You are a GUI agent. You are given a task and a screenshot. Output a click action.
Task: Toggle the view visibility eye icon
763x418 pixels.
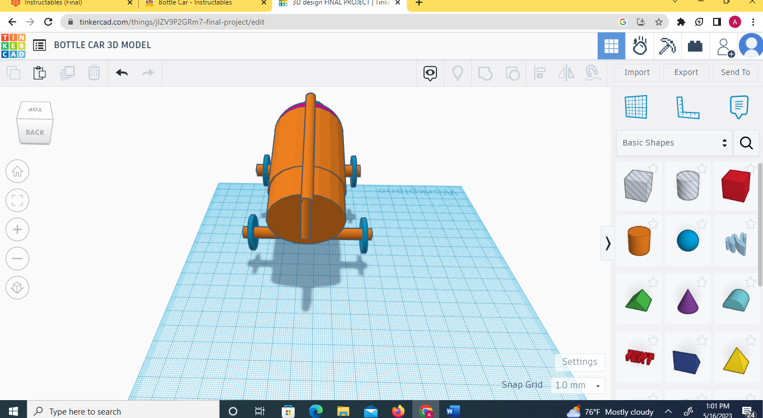tap(430, 73)
